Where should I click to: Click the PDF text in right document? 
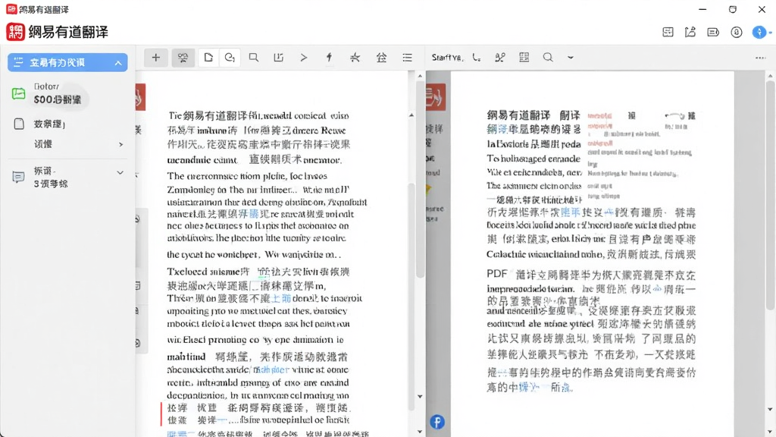(x=497, y=274)
